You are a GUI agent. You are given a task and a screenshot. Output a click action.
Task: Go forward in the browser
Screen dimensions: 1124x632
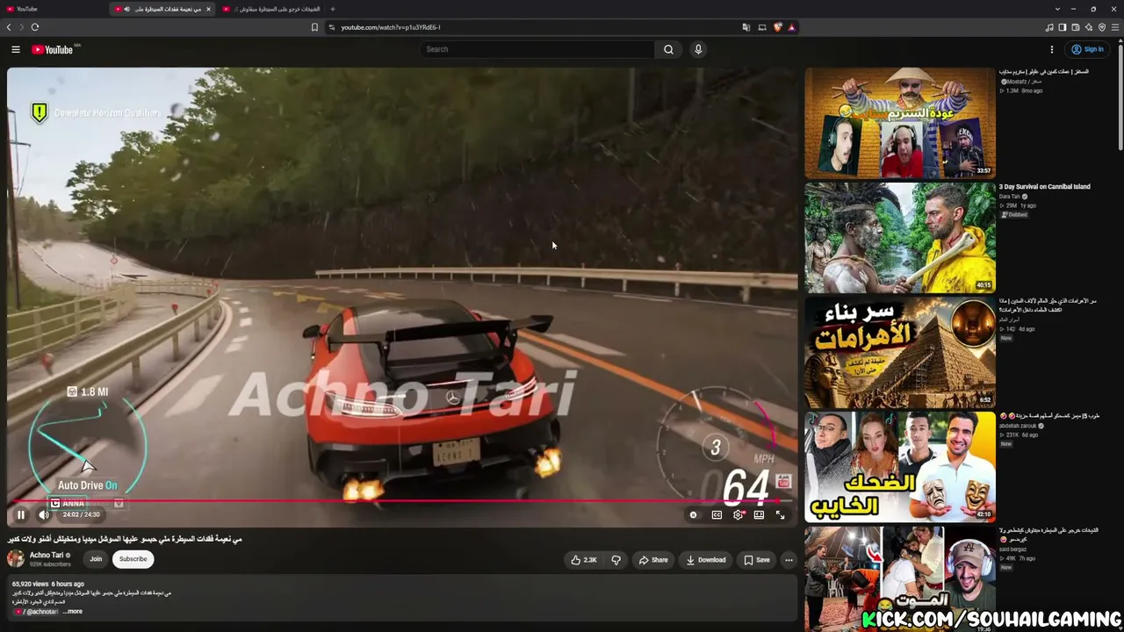click(21, 27)
